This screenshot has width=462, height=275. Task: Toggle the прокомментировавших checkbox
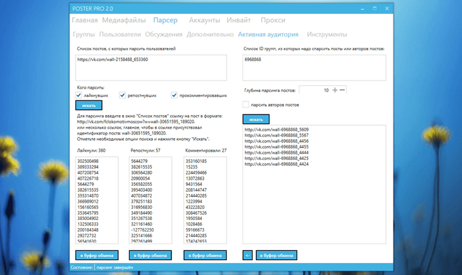click(174, 95)
